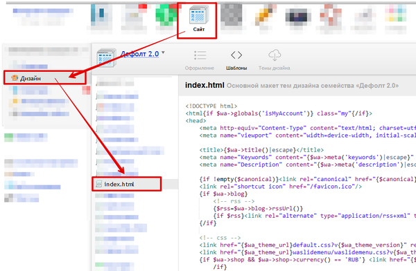
Task: Click the shortcut icon favicon.ico line
Action: (x=280, y=187)
